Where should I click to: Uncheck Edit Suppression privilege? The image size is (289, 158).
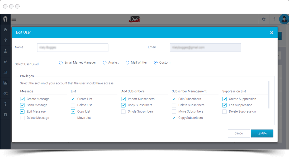click(x=224, y=105)
